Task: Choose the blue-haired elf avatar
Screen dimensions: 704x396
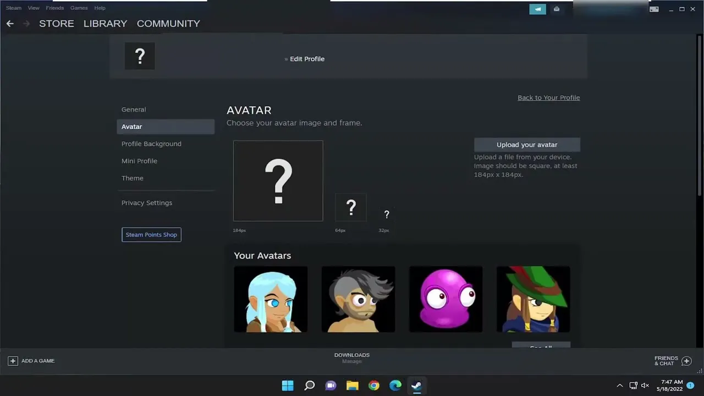Action: [x=271, y=299]
